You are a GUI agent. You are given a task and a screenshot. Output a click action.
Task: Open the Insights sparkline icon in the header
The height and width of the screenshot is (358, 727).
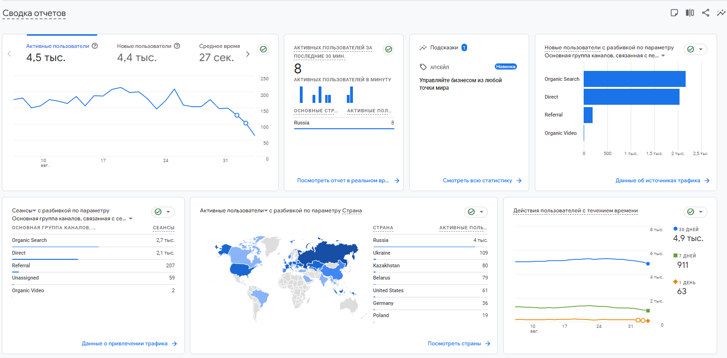pos(721,13)
